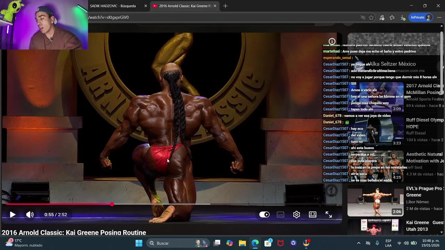Open 2017 Arnold Classic video thumbnail

coord(375,98)
